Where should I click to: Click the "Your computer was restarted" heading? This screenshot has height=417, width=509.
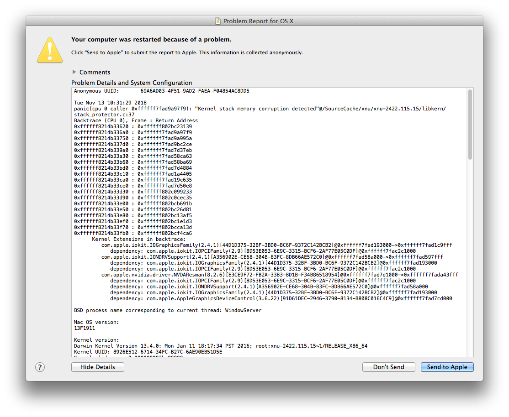click(x=151, y=40)
